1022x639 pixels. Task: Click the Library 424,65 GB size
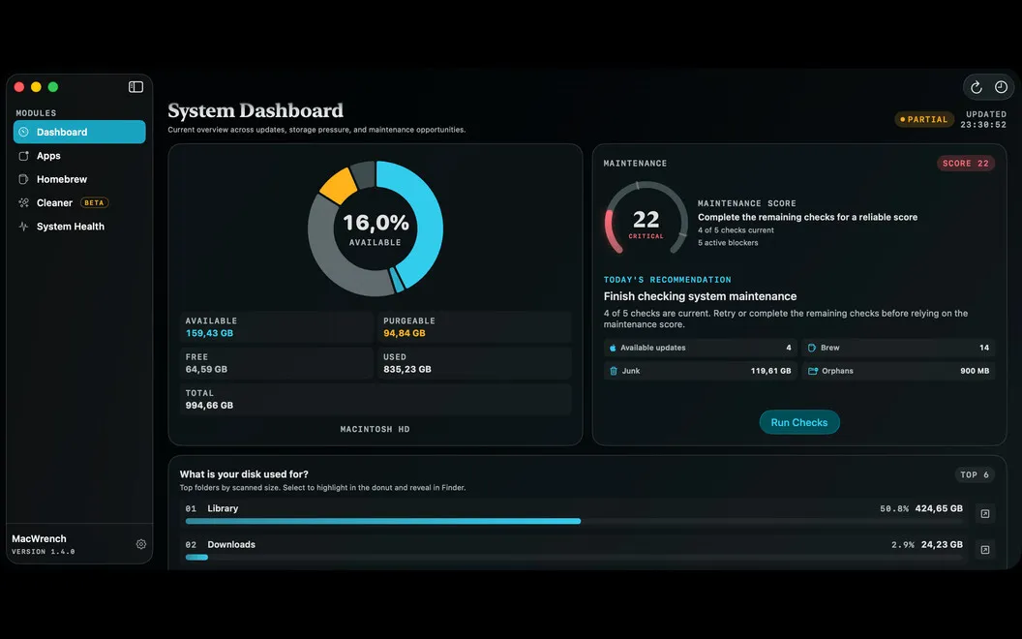click(x=939, y=508)
